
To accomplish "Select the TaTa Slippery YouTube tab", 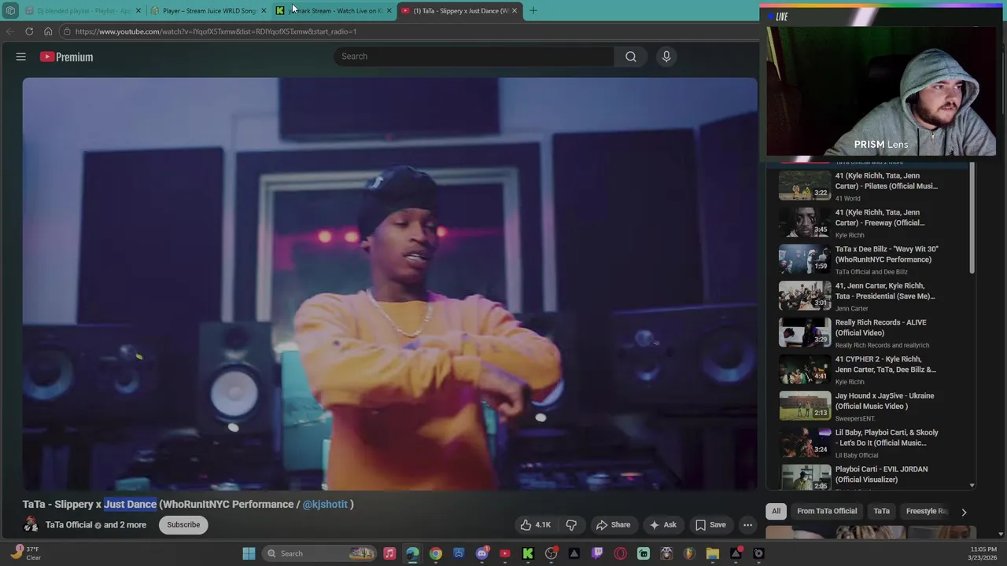I will [x=460, y=10].
